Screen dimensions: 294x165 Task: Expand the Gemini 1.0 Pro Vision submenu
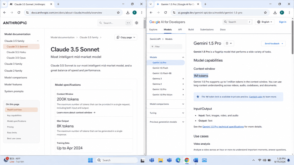pos(183,95)
